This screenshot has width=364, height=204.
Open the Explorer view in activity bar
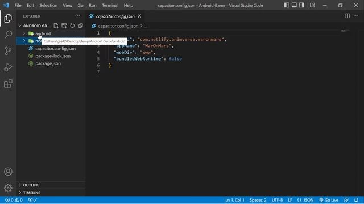pyautogui.click(x=8, y=18)
